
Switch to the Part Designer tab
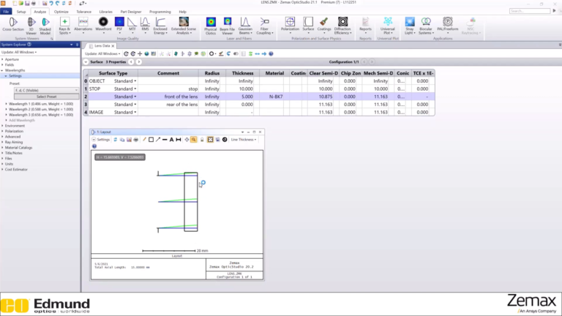pos(131,12)
